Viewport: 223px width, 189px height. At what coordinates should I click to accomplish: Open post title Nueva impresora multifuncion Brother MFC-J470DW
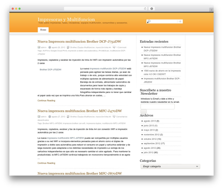point(79,111)
